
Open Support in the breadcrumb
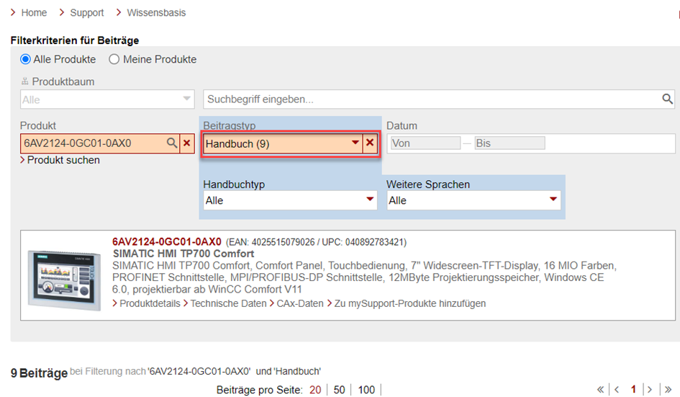pos(86,12)
